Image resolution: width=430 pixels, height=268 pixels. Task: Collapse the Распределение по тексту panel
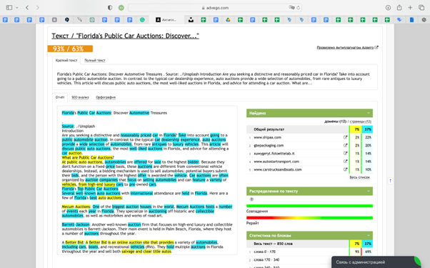click(309, 192)
